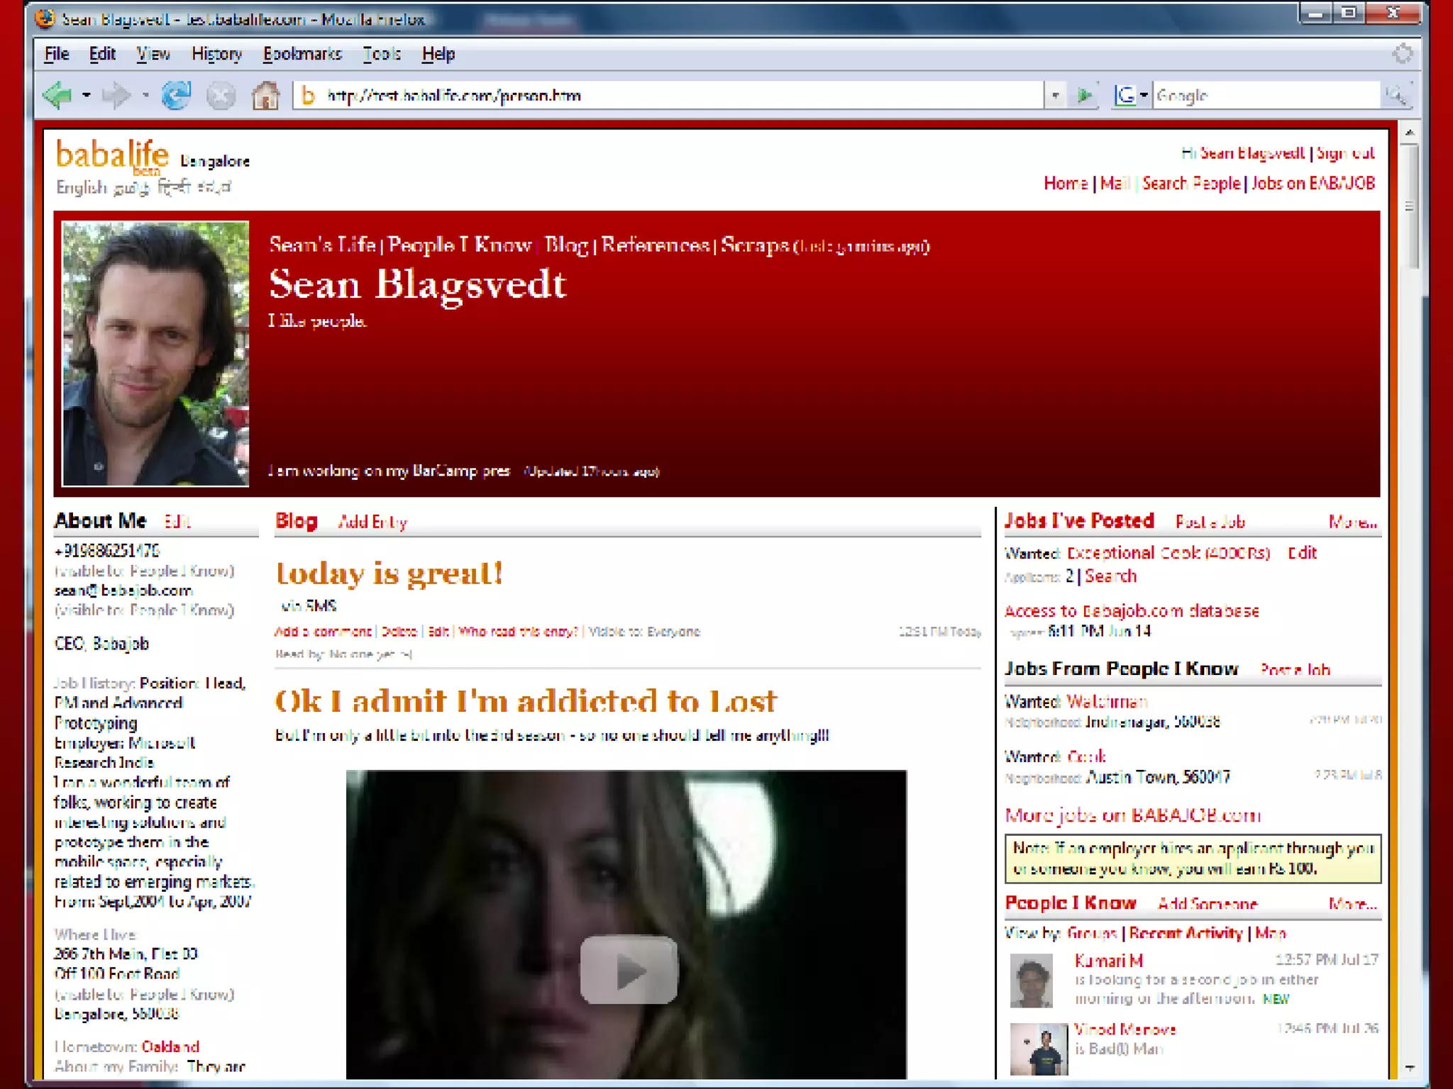
Task: Click the Sign out link
Action: [1345, 153]
